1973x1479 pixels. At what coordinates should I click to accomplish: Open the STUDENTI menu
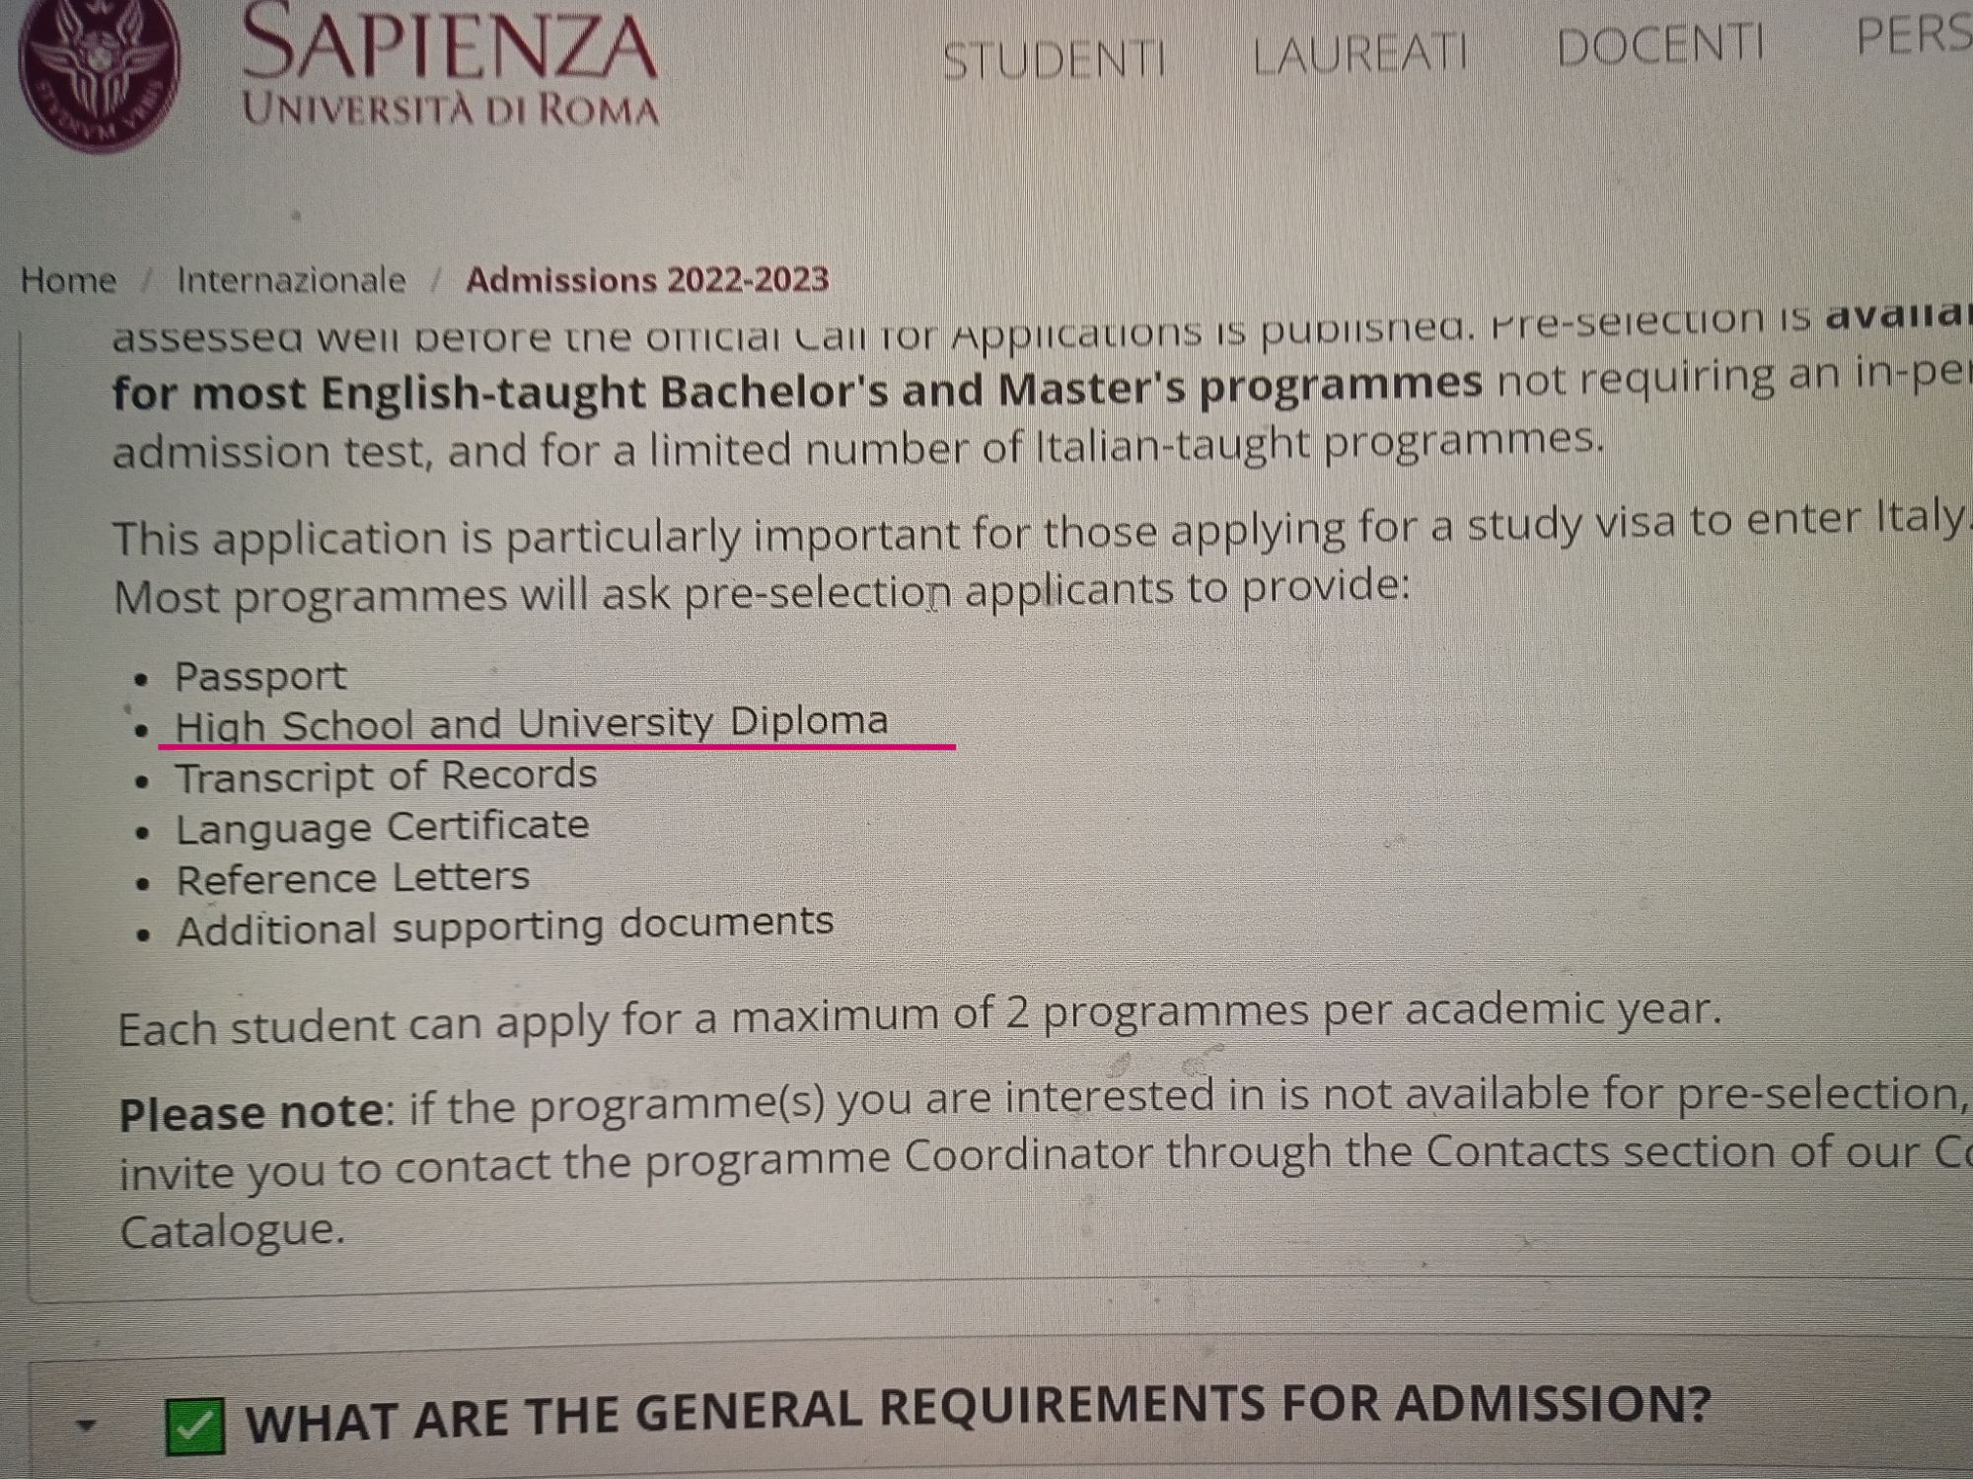pos(1054,60)
